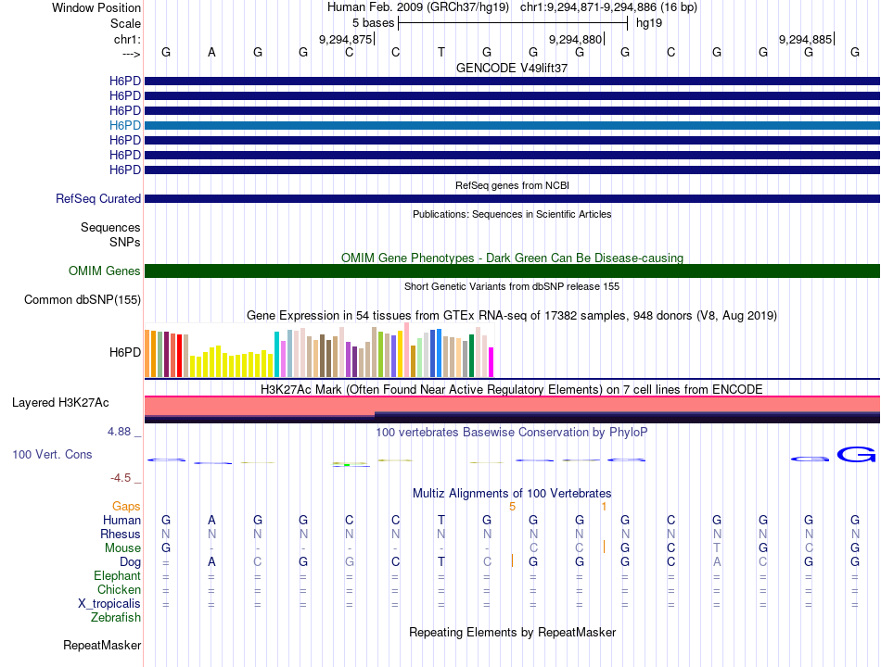Open the OMIM Gene Phenotypes track title

point(512,258)
